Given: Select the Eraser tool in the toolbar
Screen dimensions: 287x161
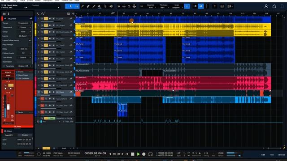Looking at the screenshot, I should click(88, 6).
